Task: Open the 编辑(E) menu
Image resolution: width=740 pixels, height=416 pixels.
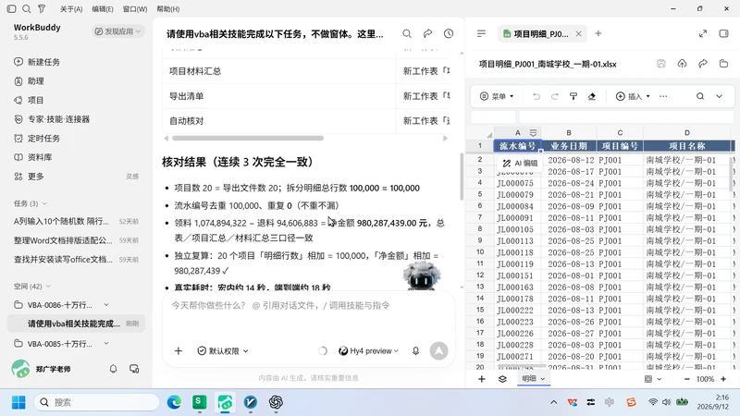Action: point(103,9)
